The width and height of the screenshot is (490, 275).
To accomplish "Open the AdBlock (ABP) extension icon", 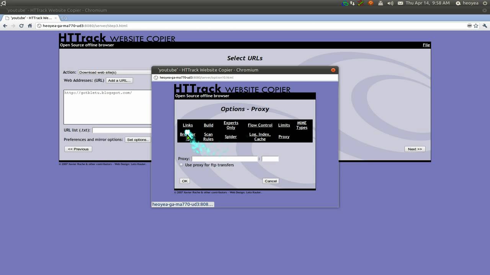I will pyautogui.click(x=469, y=26).
